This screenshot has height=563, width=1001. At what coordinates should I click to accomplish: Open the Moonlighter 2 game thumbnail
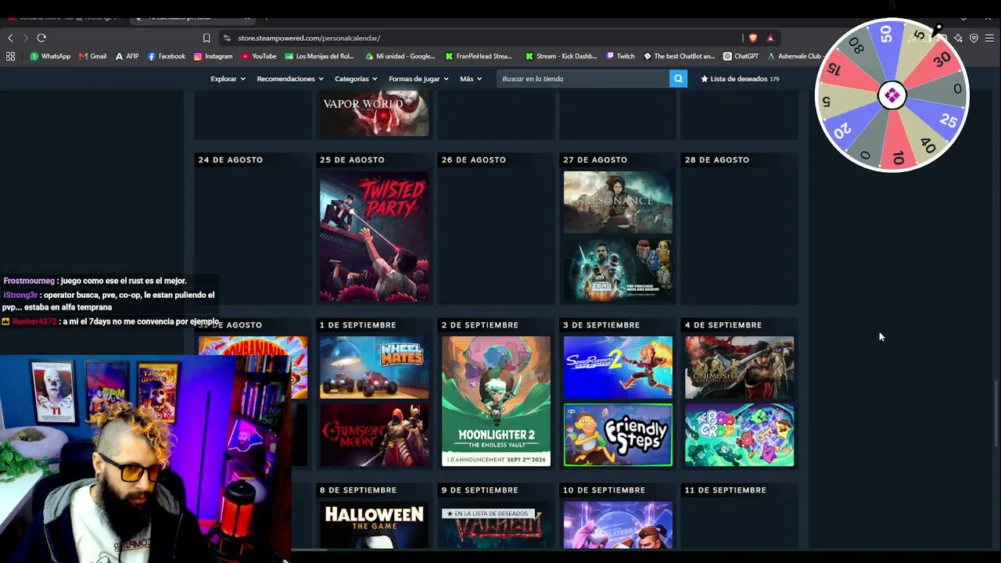click(496, 401)
